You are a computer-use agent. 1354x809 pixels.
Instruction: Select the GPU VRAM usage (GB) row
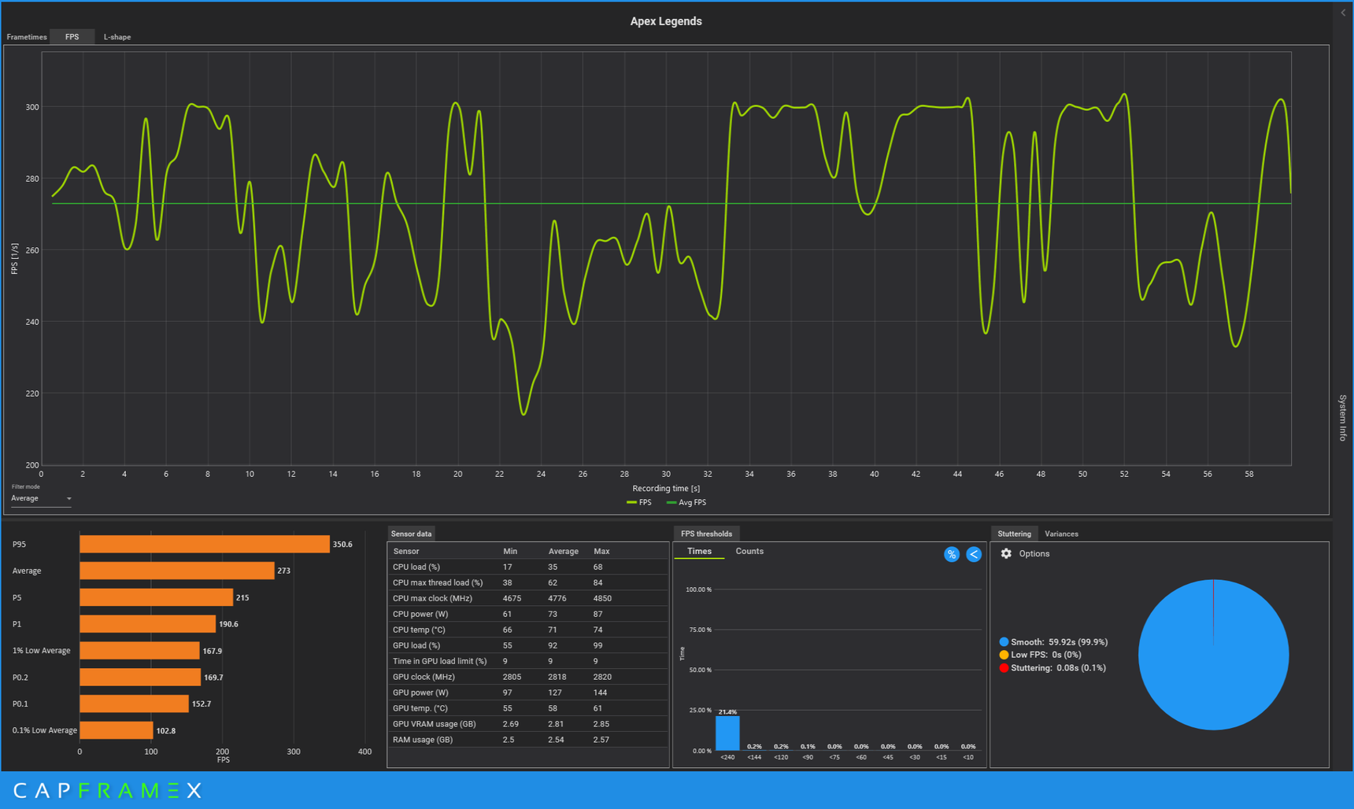(528, 724)
